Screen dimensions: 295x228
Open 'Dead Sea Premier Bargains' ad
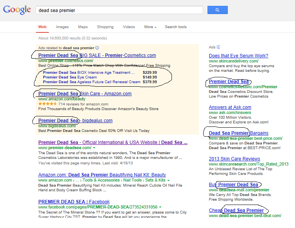(x=239, y=133)
